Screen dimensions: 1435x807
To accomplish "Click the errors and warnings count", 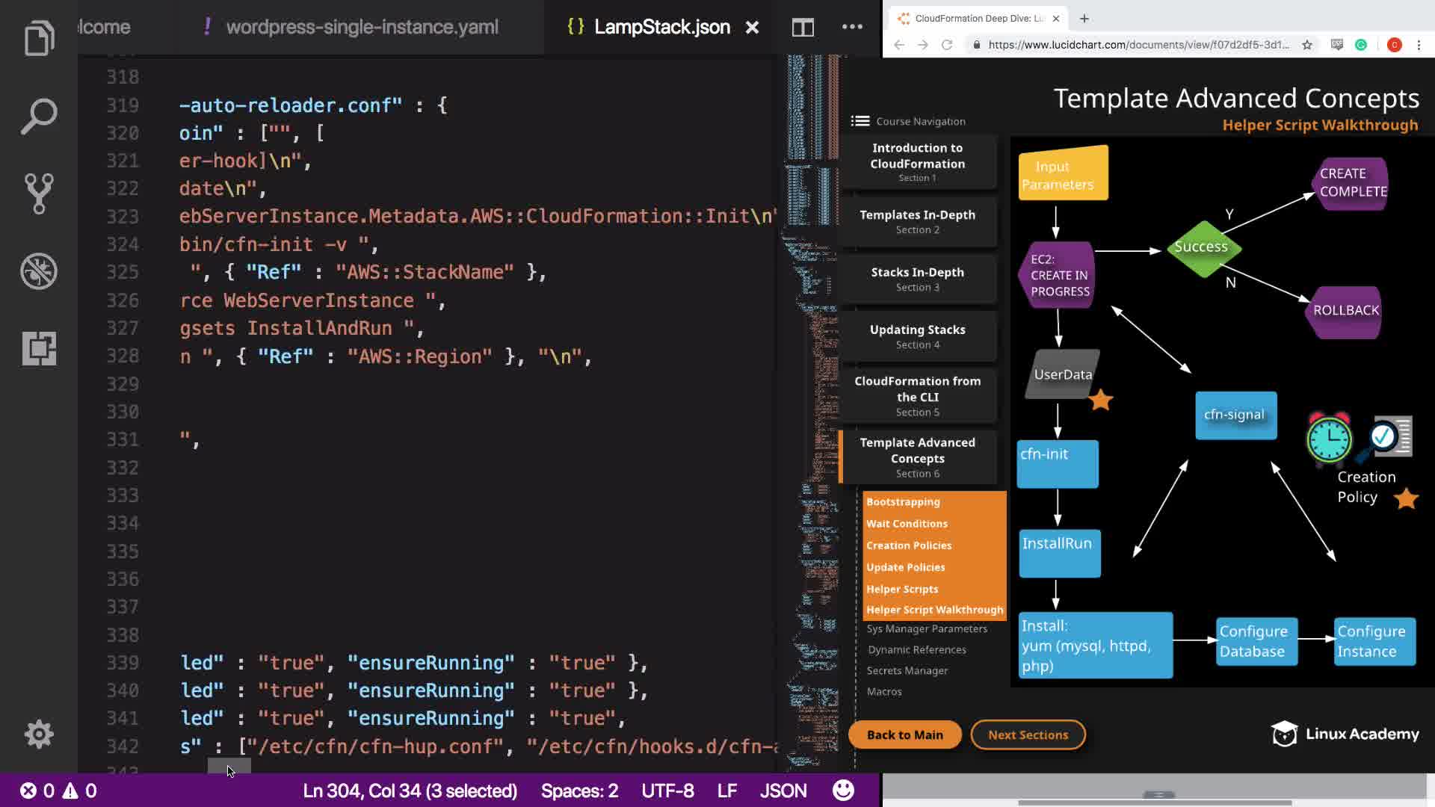I will coord(58,791).
